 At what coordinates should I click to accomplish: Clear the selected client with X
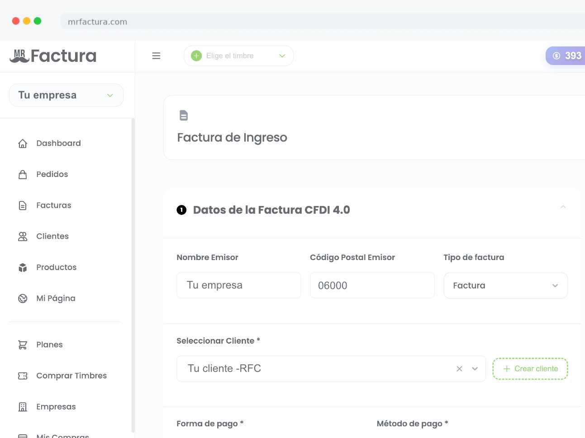[x=459, y=369]
